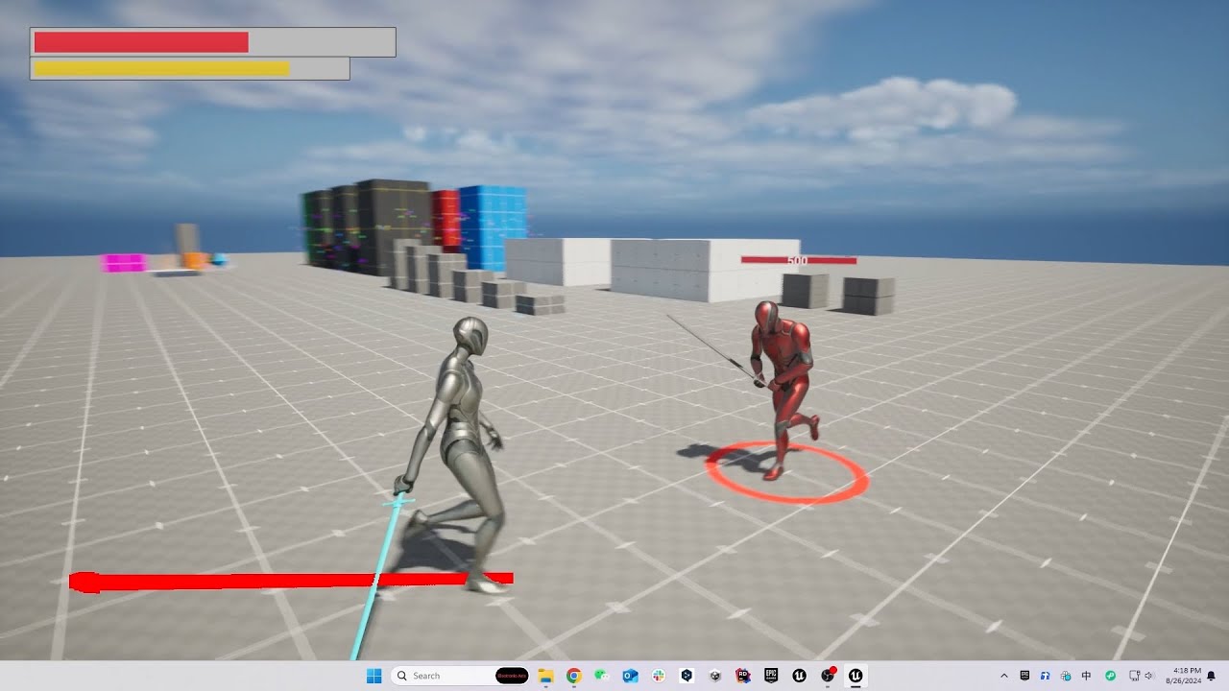Open Slack from the taskbar app icons

659,676
